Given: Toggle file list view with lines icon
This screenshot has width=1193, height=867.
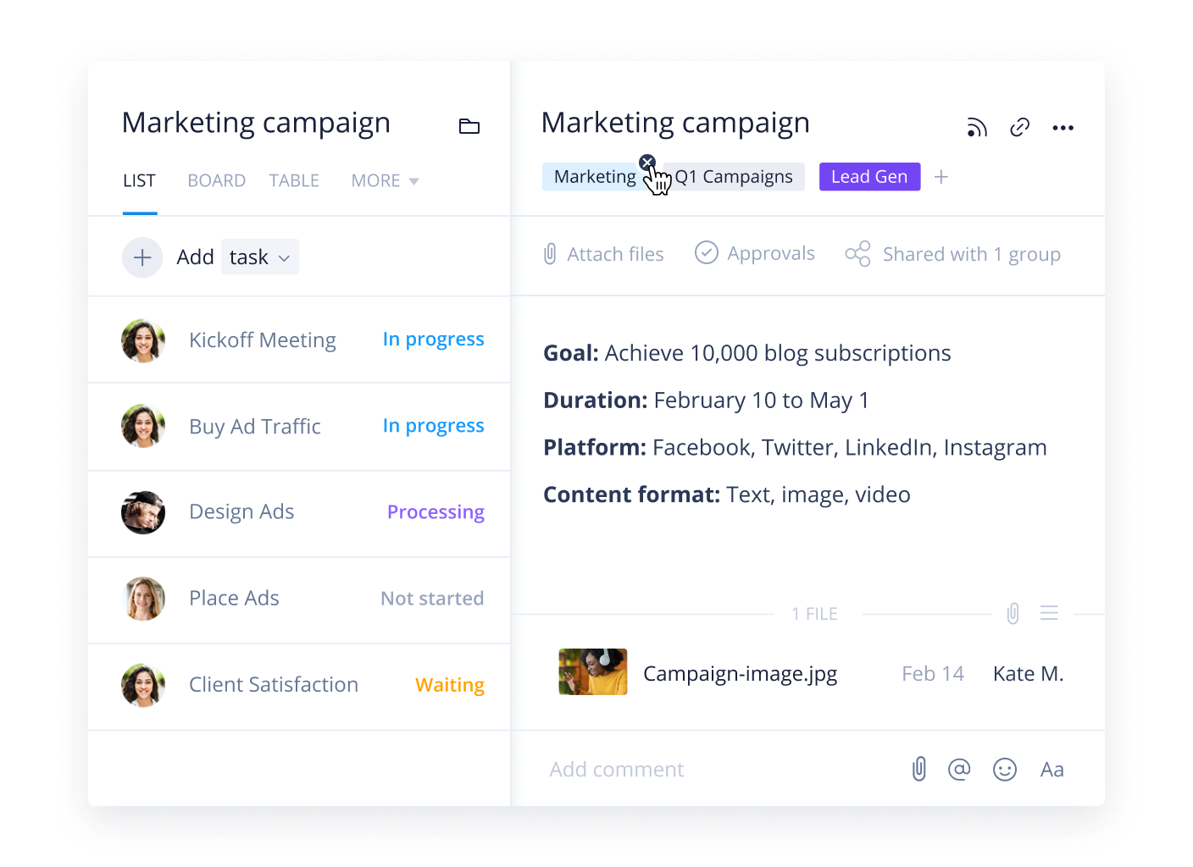Looking at the screenshot, I should point(1049,613).
